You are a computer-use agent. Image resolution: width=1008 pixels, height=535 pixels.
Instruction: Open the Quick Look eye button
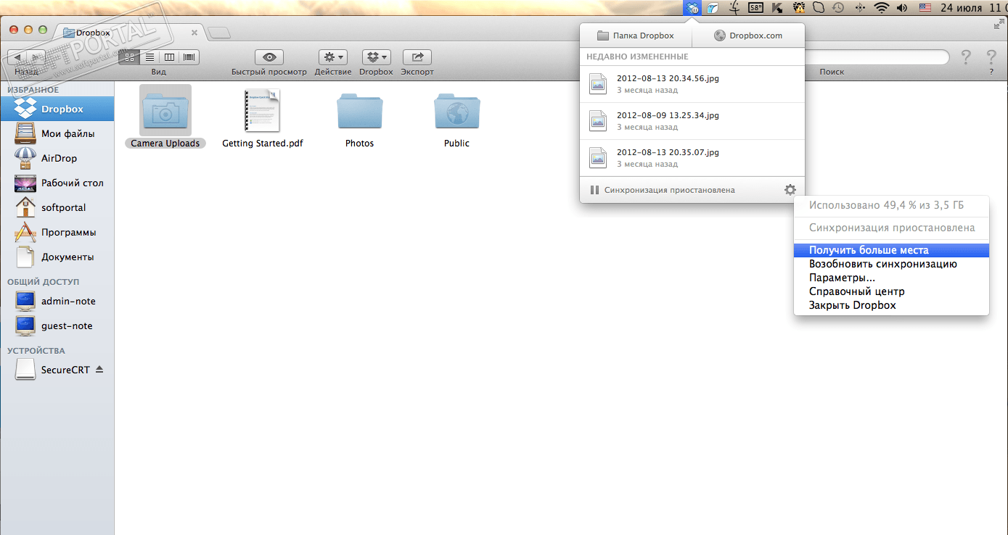click(269, 57)
